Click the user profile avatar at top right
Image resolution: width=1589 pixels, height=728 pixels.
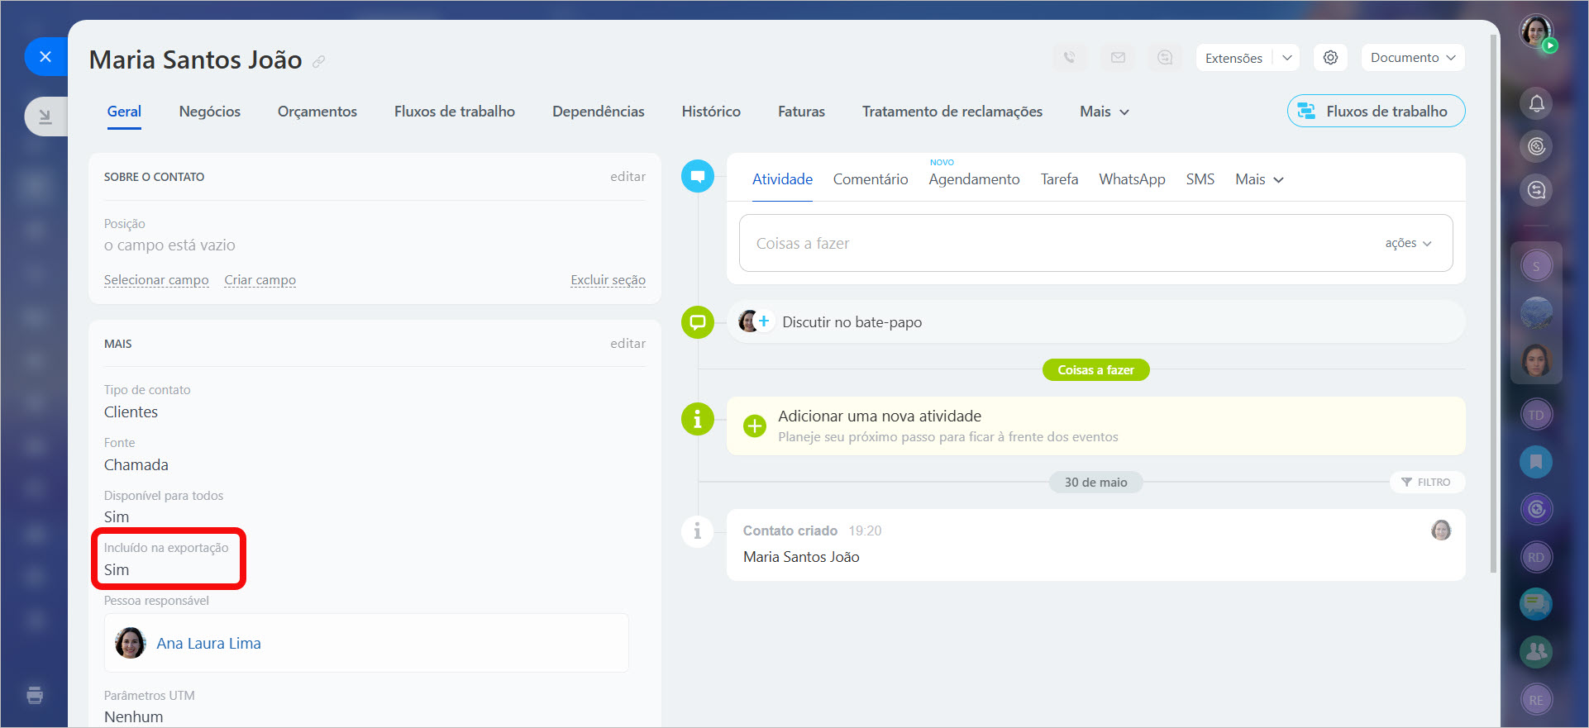pos(1536,31)
